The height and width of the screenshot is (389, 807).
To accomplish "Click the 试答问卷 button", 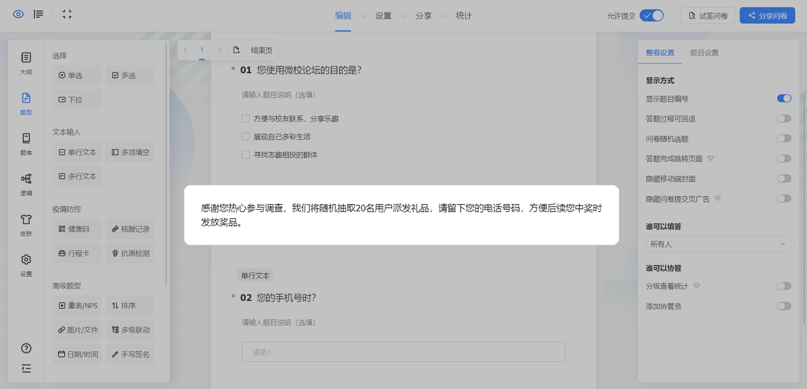I will [x=708, y=16].
